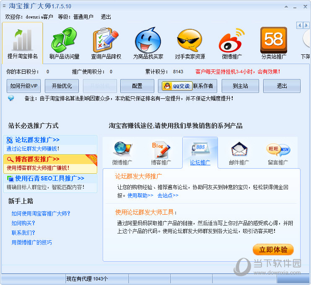Screen dimensions: 311x285
Task: Select the 刷产品访问量 green arrows icon
Action: pos(64,40)
